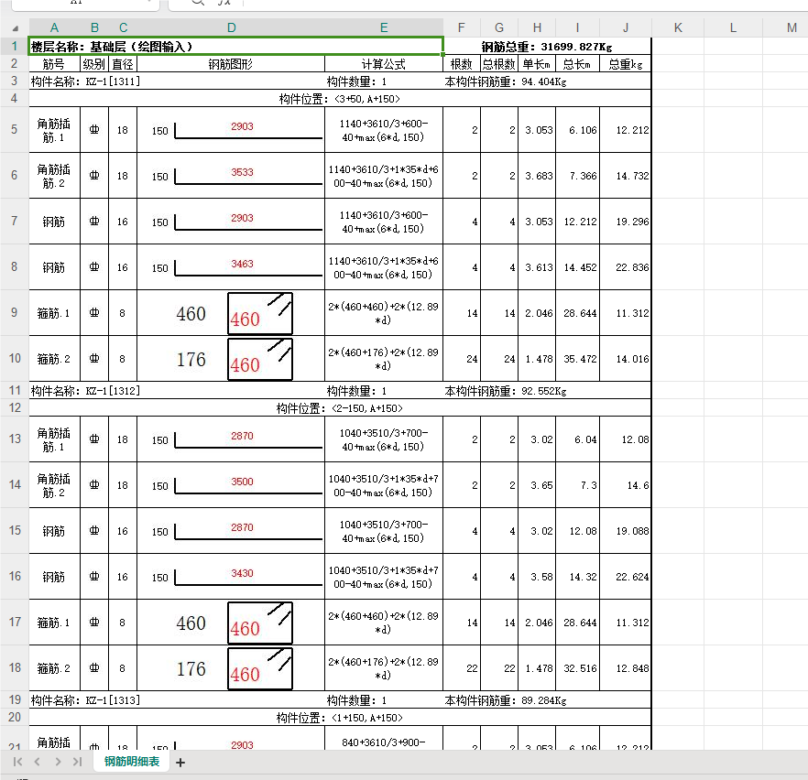Select total weight cell 22.836
This screenshot has width=808, height=780.
pyautogui.click(x=626, y=267)
